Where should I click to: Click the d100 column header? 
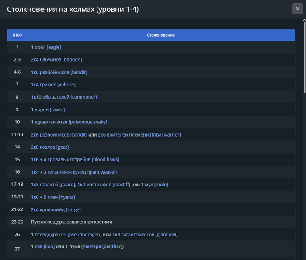tap(17, 35)
